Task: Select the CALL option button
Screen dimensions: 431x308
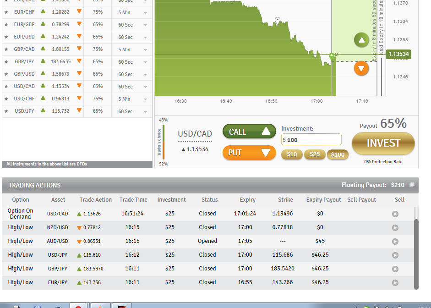Action: tap(249, 132)
